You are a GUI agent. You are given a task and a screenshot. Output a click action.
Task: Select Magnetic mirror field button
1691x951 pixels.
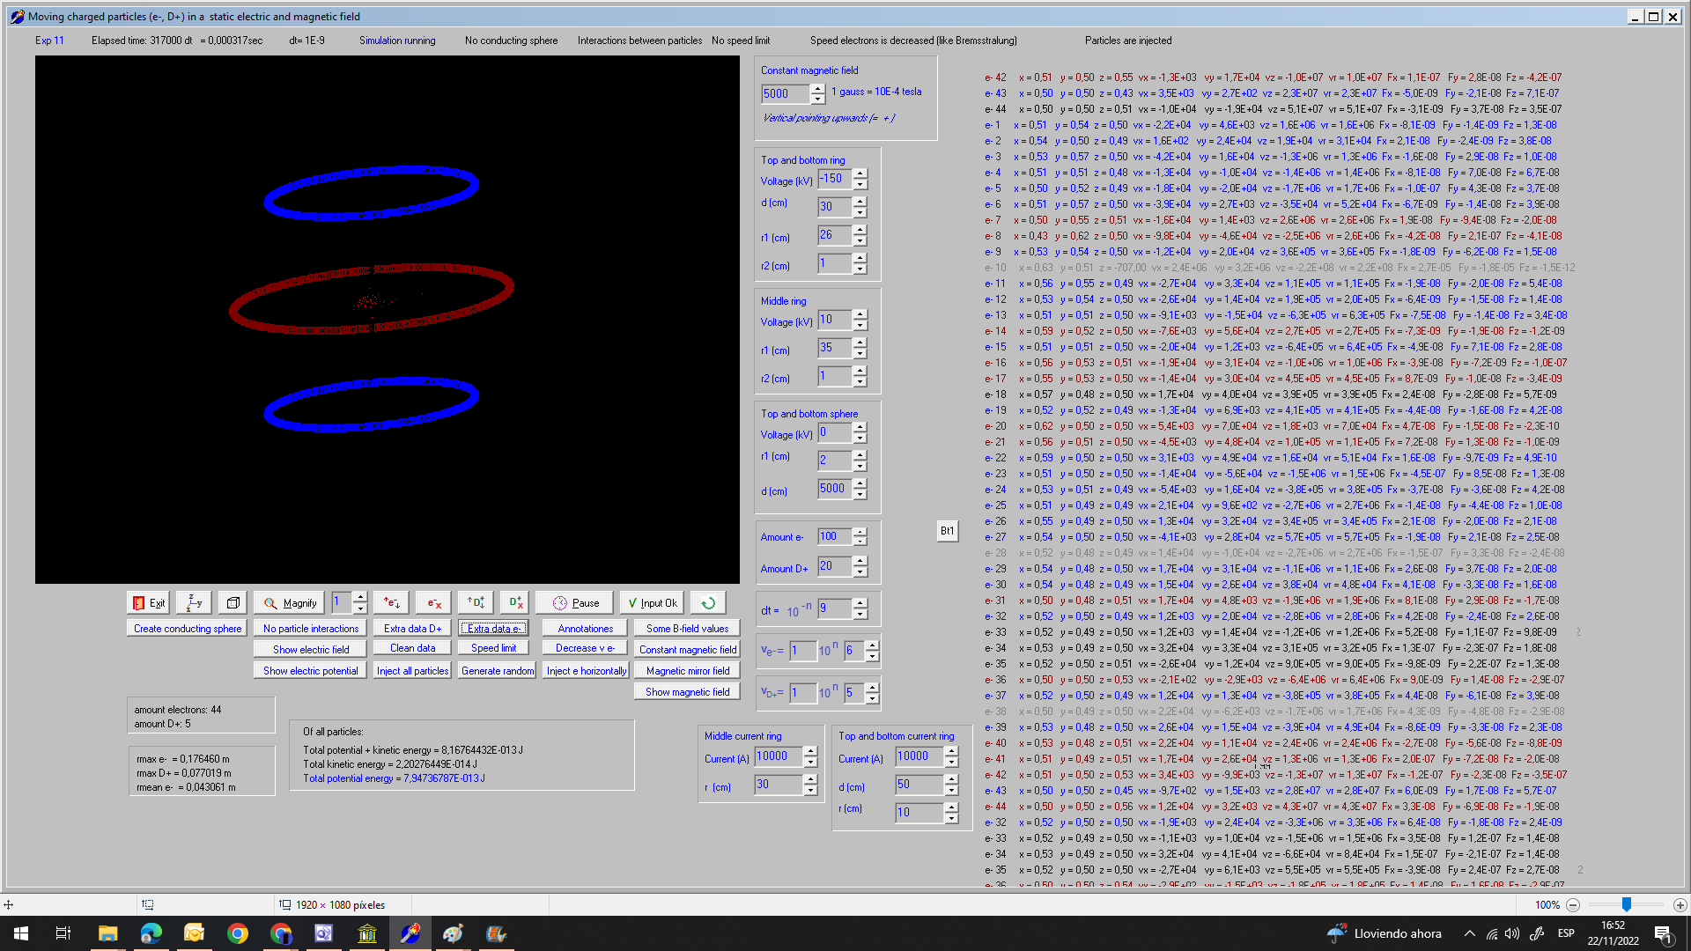tap(687, 671)
